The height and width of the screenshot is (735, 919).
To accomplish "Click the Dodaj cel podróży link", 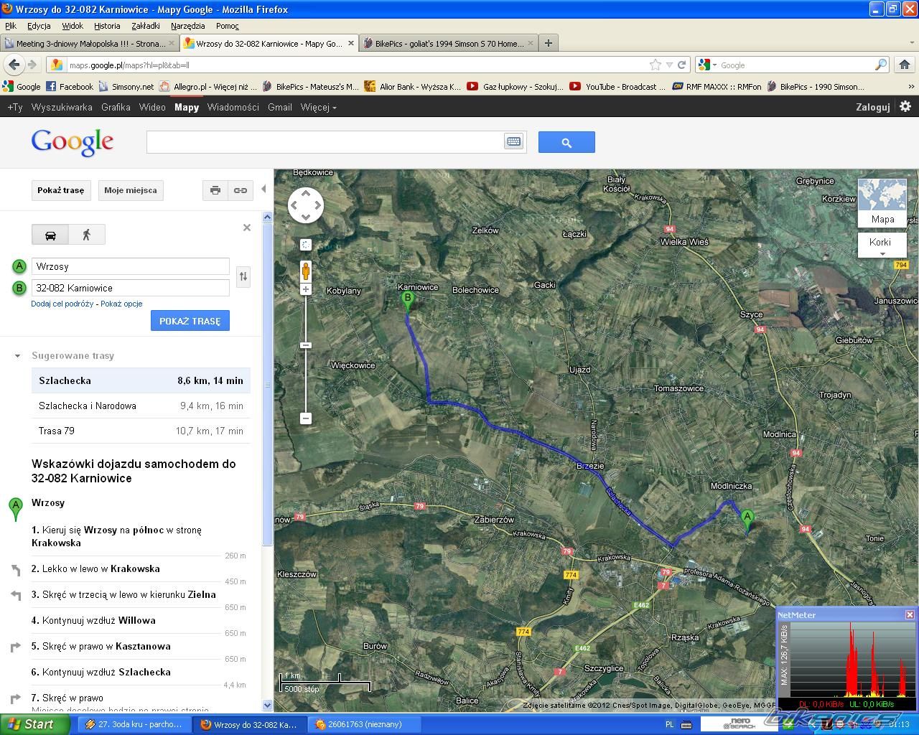I will tap(62, 304).
